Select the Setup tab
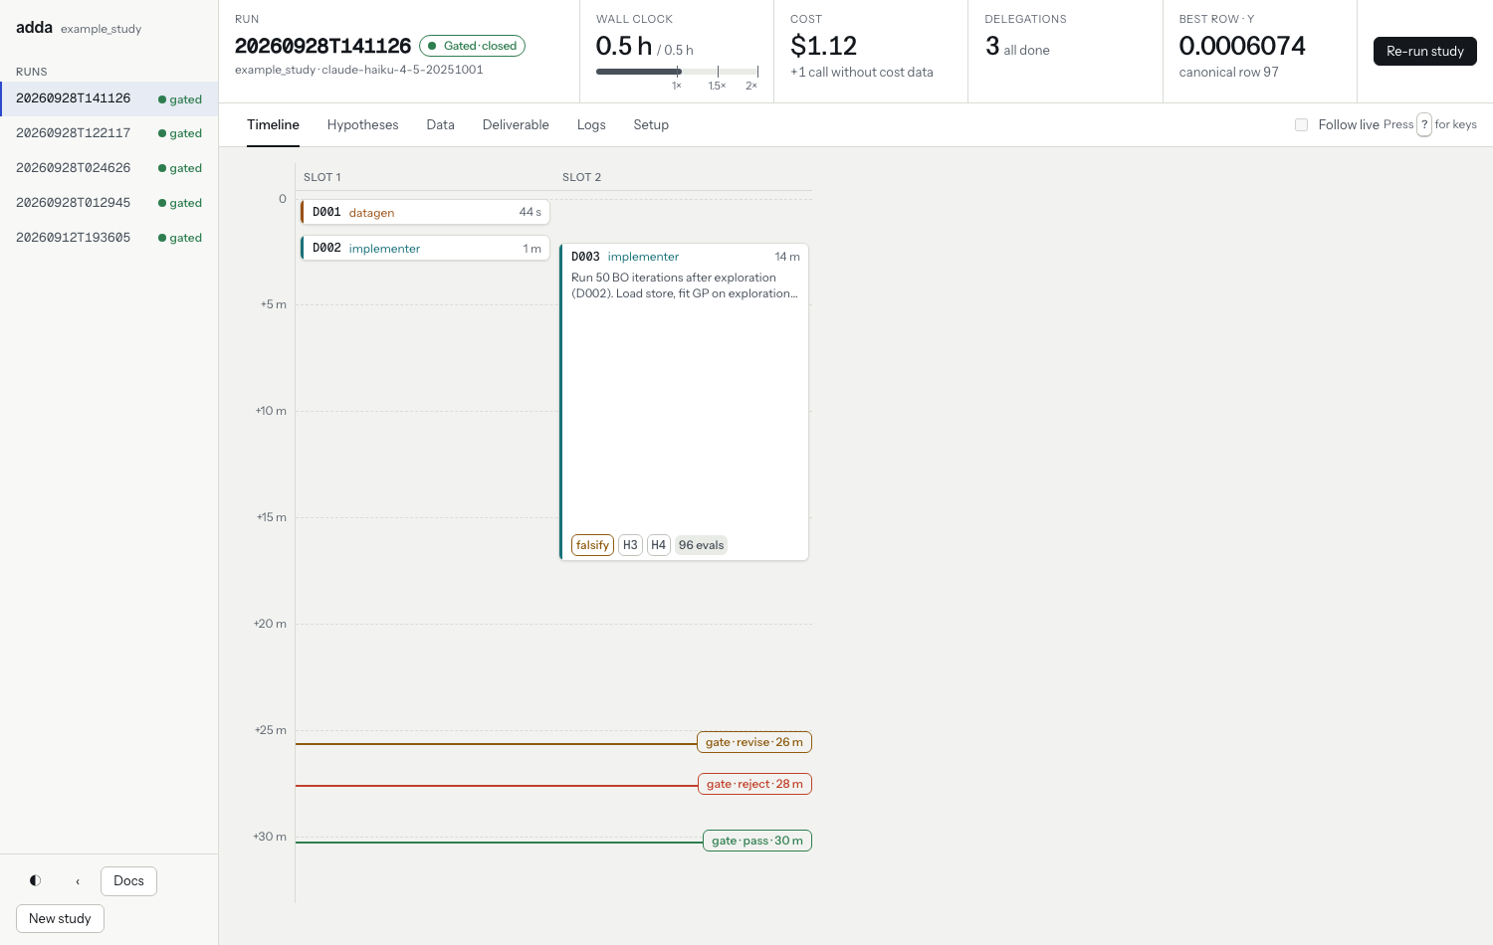The image size is (1493, 945). pos(651,124)
